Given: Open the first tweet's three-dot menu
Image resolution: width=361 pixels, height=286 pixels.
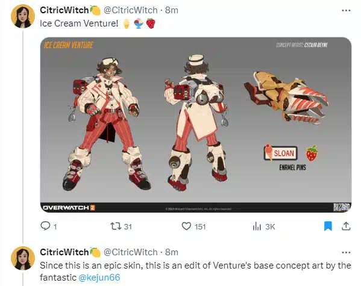Looking at the screenshot, I should [346, 10].
